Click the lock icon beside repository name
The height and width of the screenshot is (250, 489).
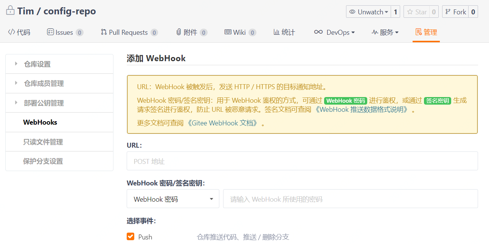tap(10, 11)
